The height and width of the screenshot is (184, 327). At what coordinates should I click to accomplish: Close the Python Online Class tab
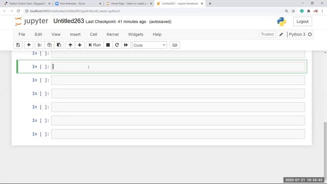[49, 4]
